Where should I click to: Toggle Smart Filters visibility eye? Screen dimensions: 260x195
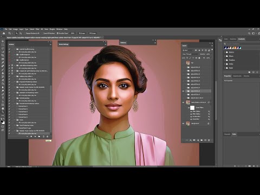(x=189, y=108)
